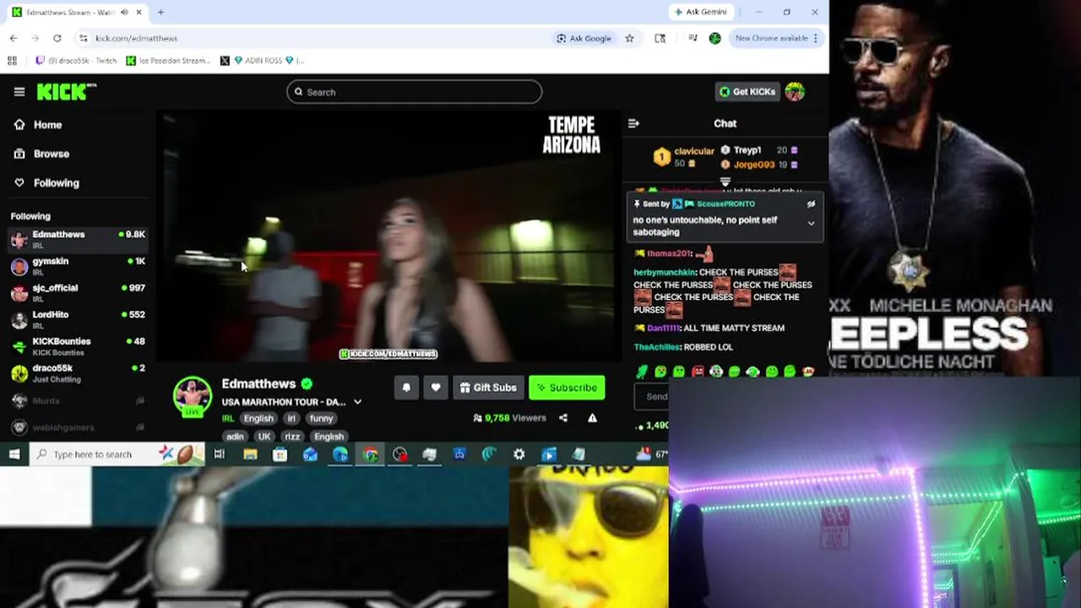Click browser Back button
The width and height of the screenshot is (1081, 608).
click(x=14, y=38)
